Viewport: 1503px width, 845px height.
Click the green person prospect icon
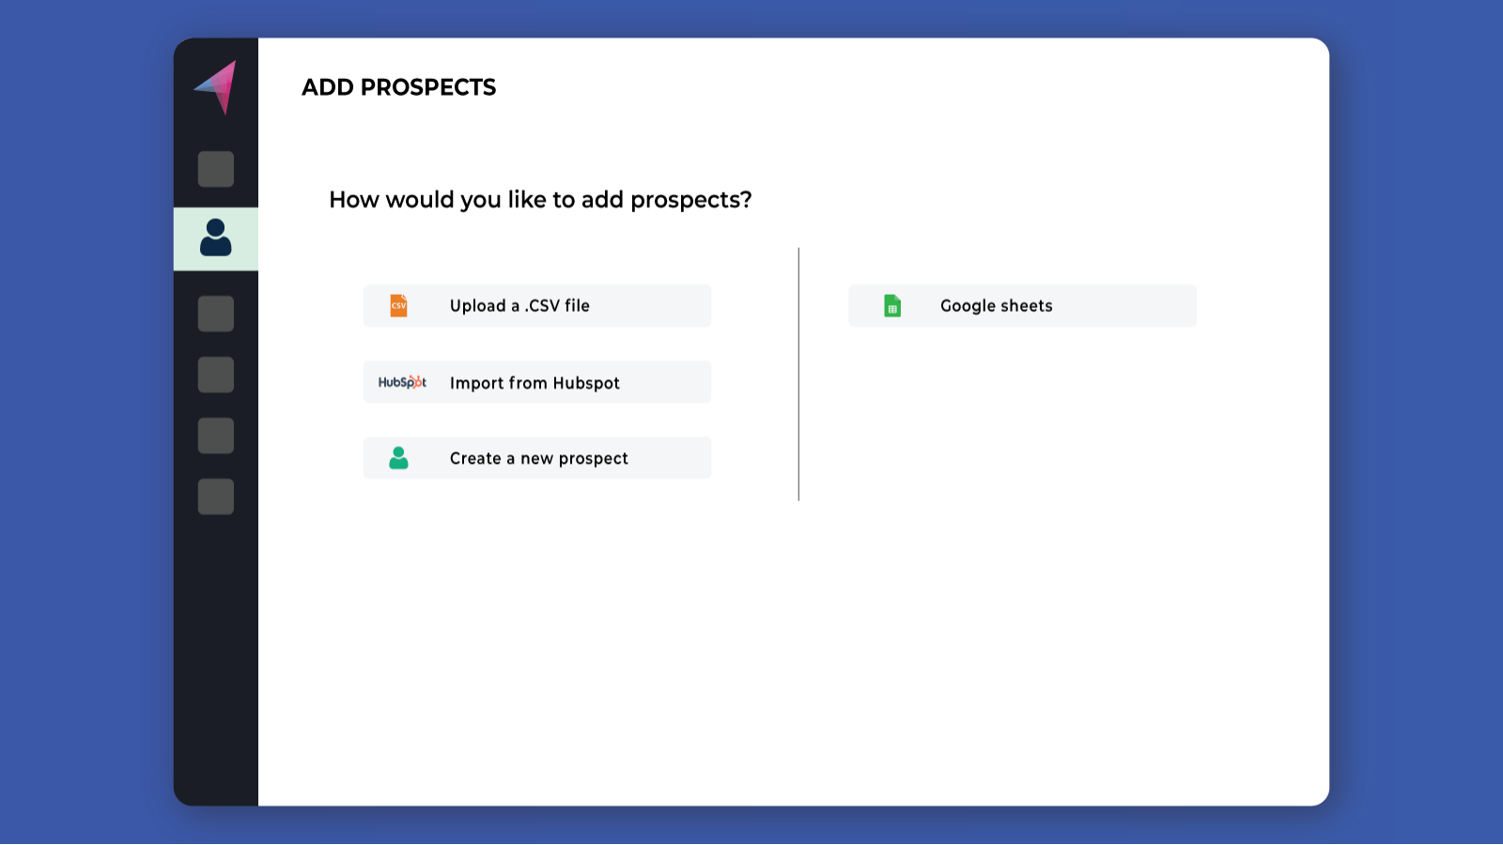[399, 458]
